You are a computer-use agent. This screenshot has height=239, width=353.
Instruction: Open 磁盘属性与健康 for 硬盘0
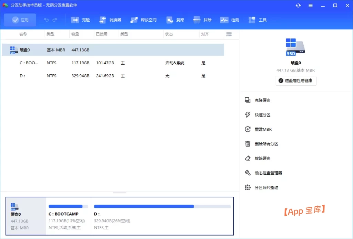(x=295, y=81)
